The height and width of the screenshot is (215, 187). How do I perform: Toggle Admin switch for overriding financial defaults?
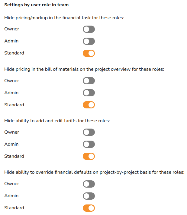tap(89, 196)
